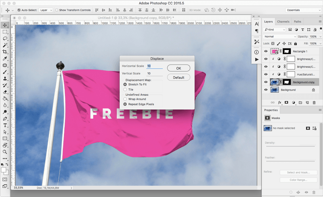Open the Normal blend mode dropdown

(x=280, y=37)
